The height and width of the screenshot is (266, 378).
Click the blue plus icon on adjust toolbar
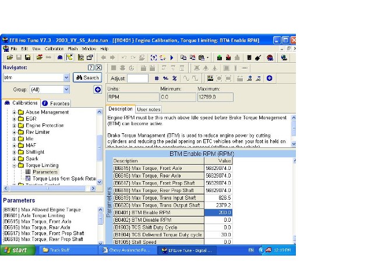coord(270,78)
